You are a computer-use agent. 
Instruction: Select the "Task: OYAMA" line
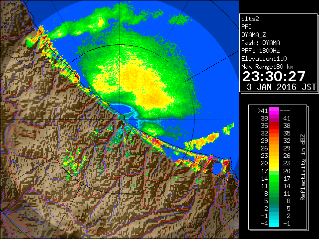(x=261, y=43)
